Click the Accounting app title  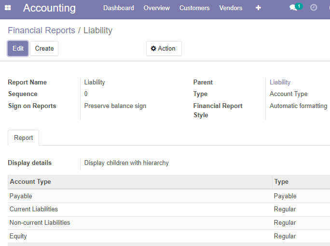pyautogui.click(x=49, y=8)
